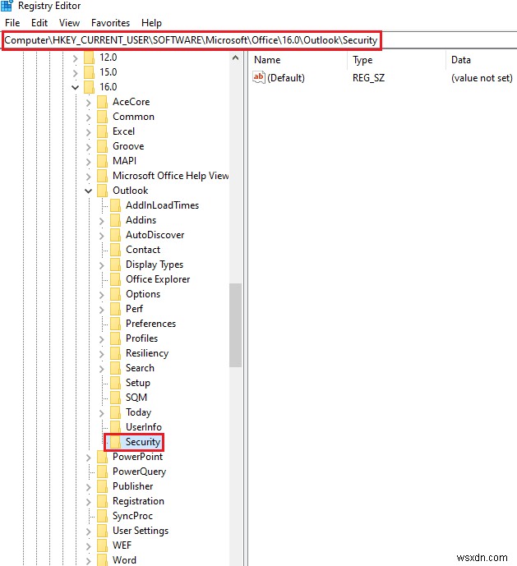Expand the AutoDiscover key
The width and height of the screenshot is (517, 566).
(x=102, y=235)
